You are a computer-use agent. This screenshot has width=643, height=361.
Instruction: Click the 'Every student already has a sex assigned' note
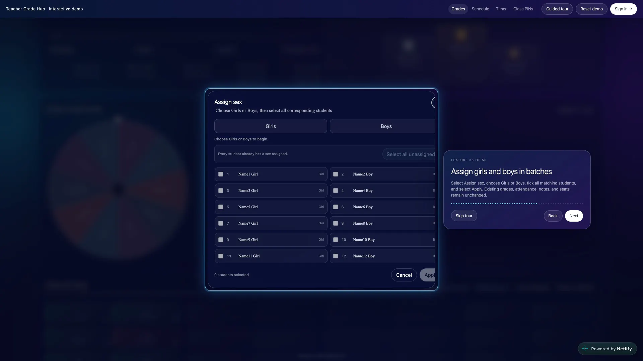tap(253, 154)
